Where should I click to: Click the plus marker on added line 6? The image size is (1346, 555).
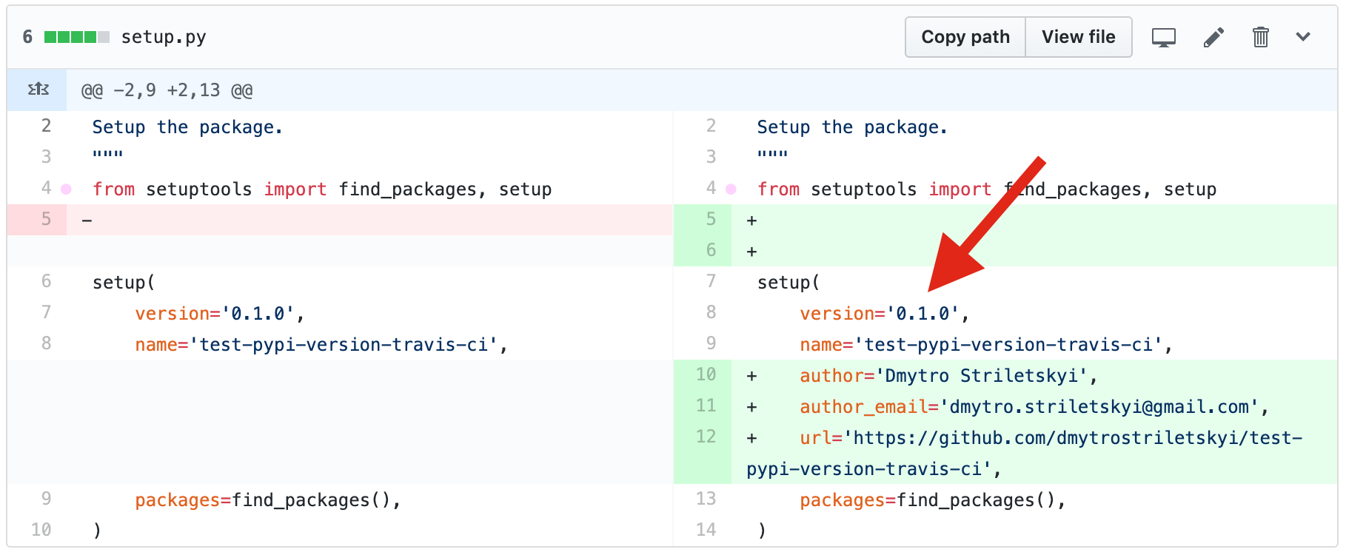click(x=751, y=252)
